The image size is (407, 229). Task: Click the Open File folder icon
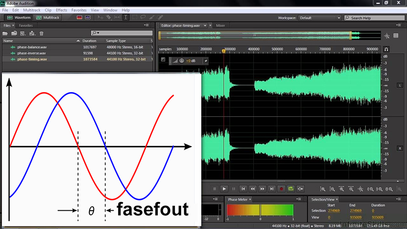[x=5, y=33]
